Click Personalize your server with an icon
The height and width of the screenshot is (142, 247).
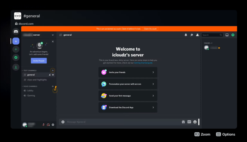coord(128,84)
